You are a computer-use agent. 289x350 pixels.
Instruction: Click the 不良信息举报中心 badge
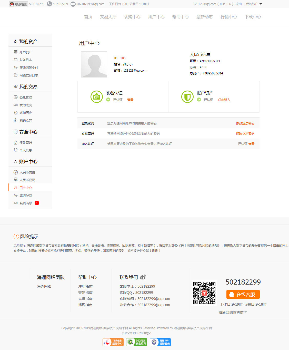tap(113, 342)
